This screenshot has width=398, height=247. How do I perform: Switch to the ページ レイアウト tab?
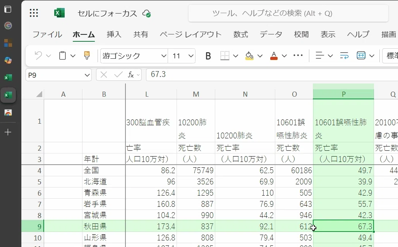pos(190,34)
